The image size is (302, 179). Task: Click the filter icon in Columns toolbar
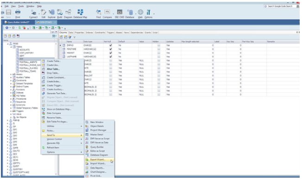click(75, 37)
